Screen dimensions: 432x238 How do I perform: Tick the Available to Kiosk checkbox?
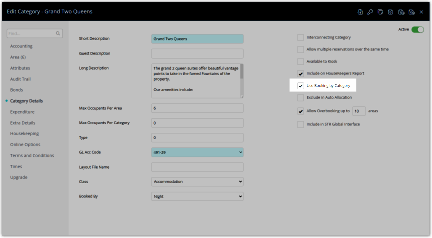pyautogui.click(x=301, y=62)
